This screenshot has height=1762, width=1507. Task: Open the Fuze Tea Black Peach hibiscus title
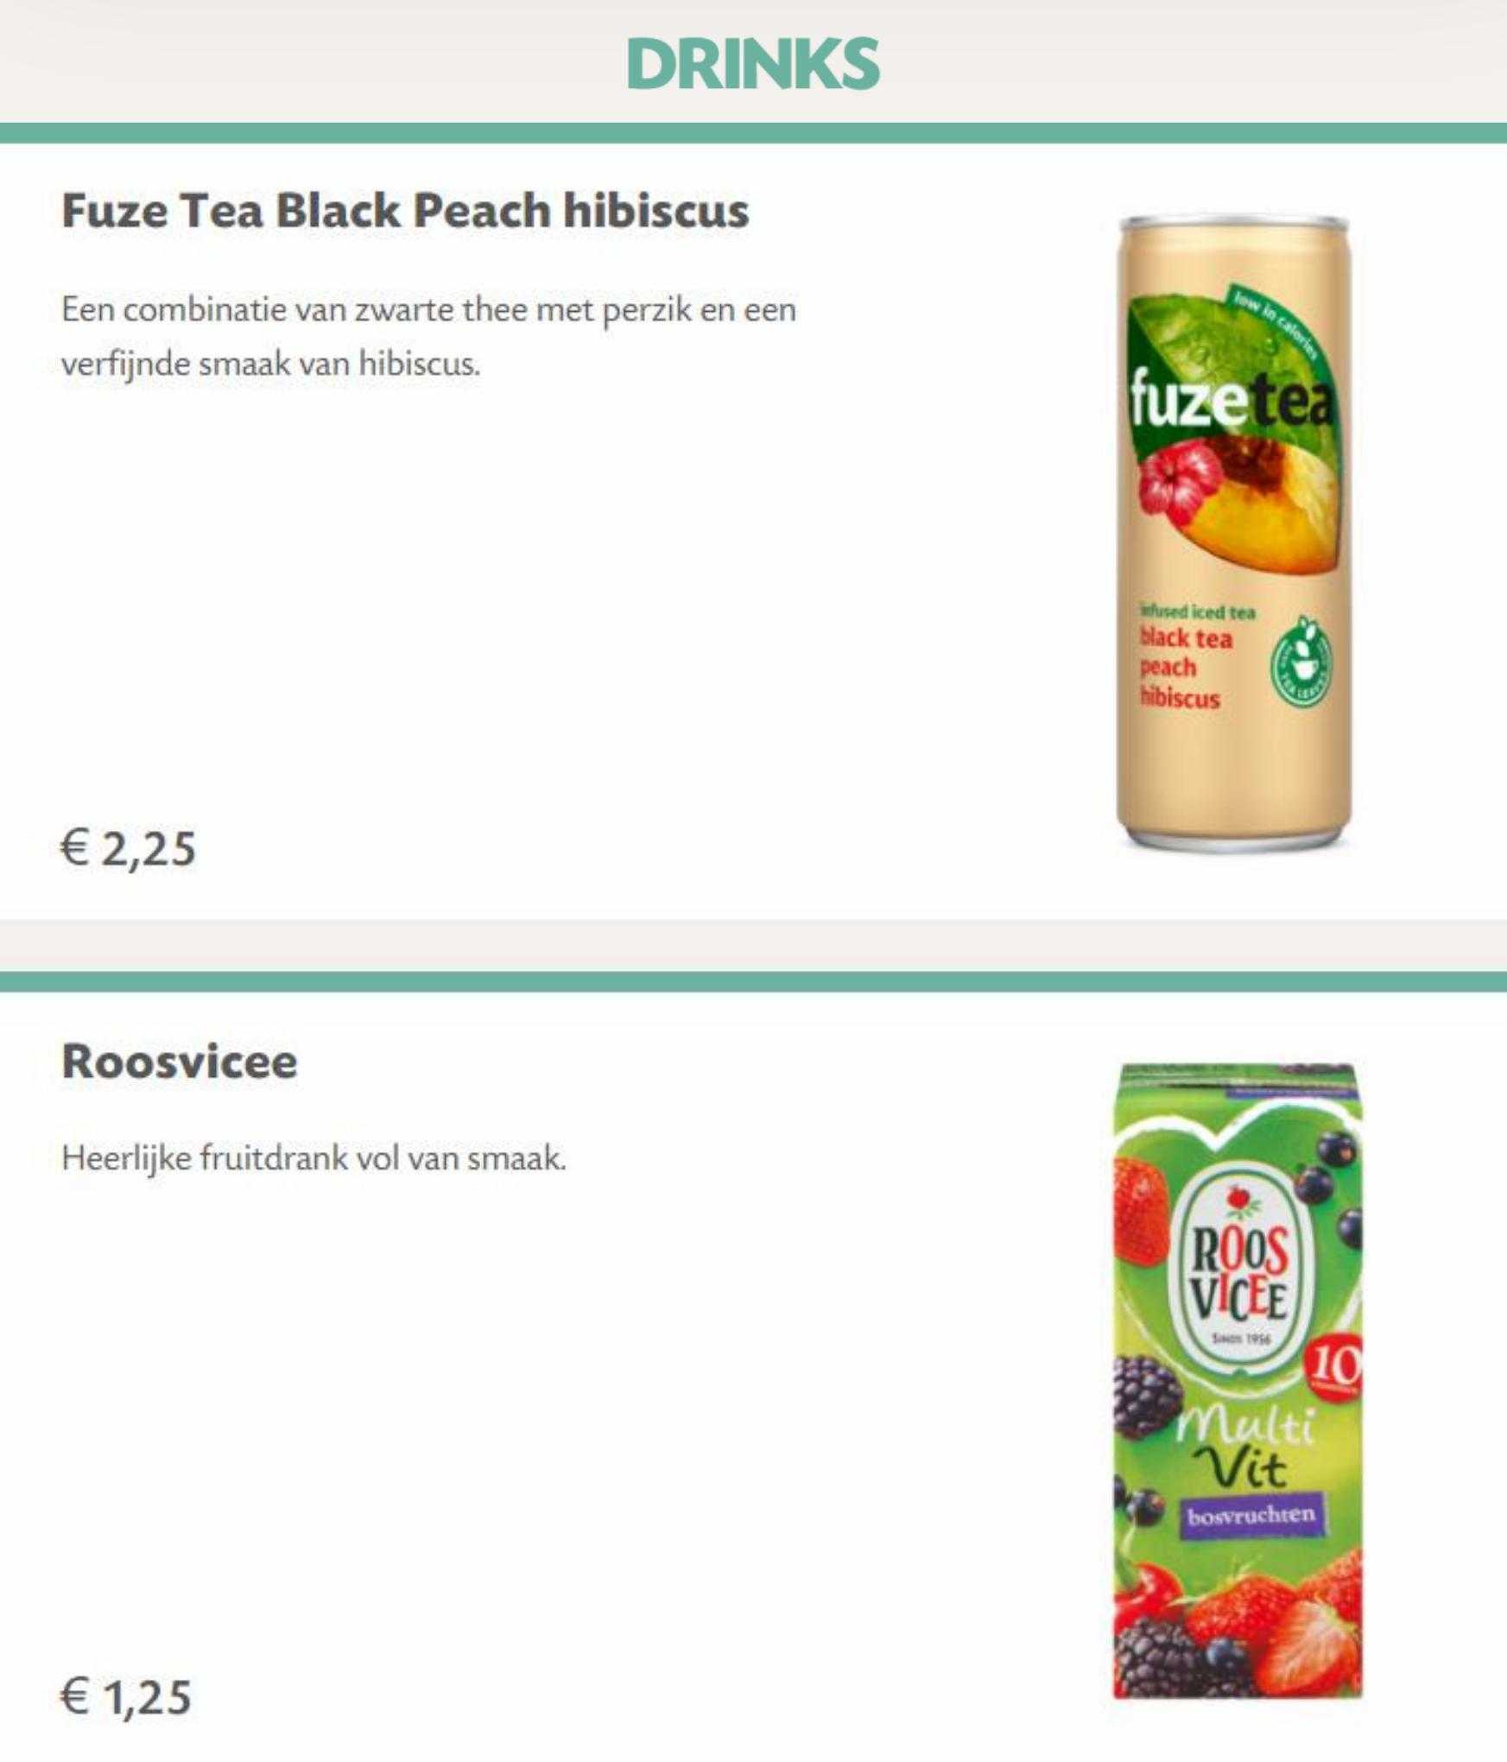click(405, 211)
